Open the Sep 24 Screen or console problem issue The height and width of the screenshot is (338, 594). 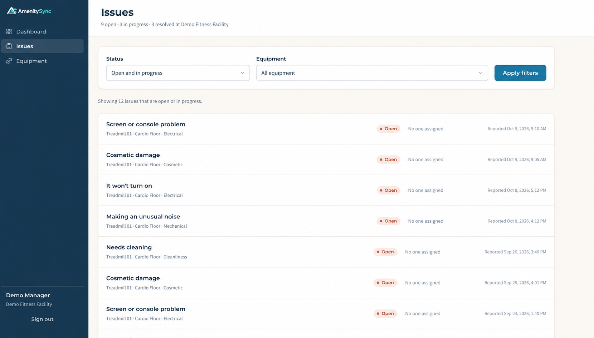[x=326, y=313]
